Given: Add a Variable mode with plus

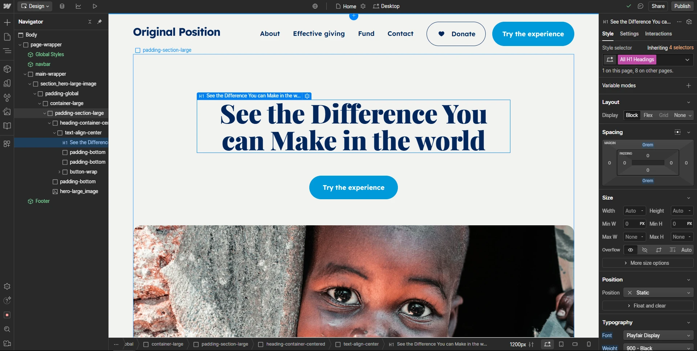Looking at the screenshot, I should 688,85.
